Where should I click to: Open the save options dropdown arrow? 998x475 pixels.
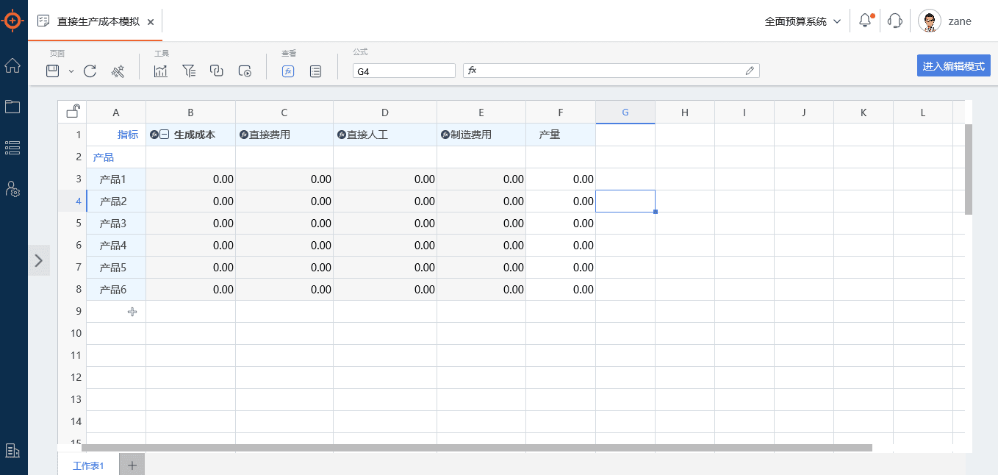click(71, 71)
